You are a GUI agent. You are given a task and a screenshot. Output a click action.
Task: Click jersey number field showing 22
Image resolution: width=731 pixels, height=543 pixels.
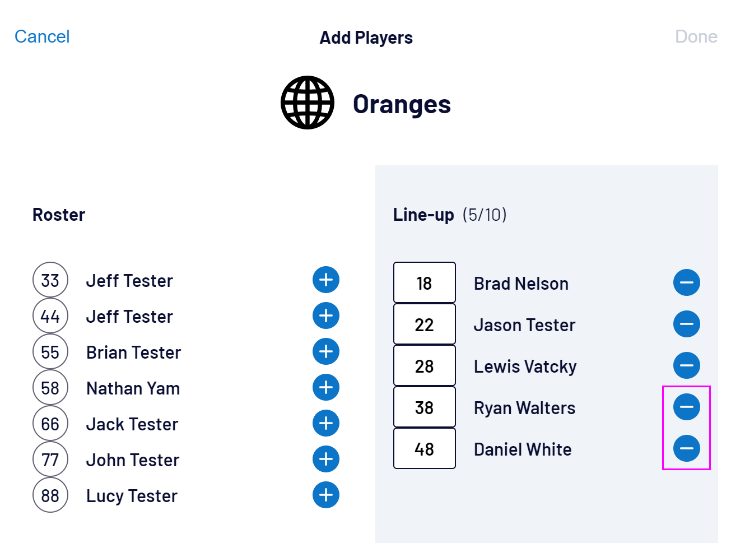(425, 324)
